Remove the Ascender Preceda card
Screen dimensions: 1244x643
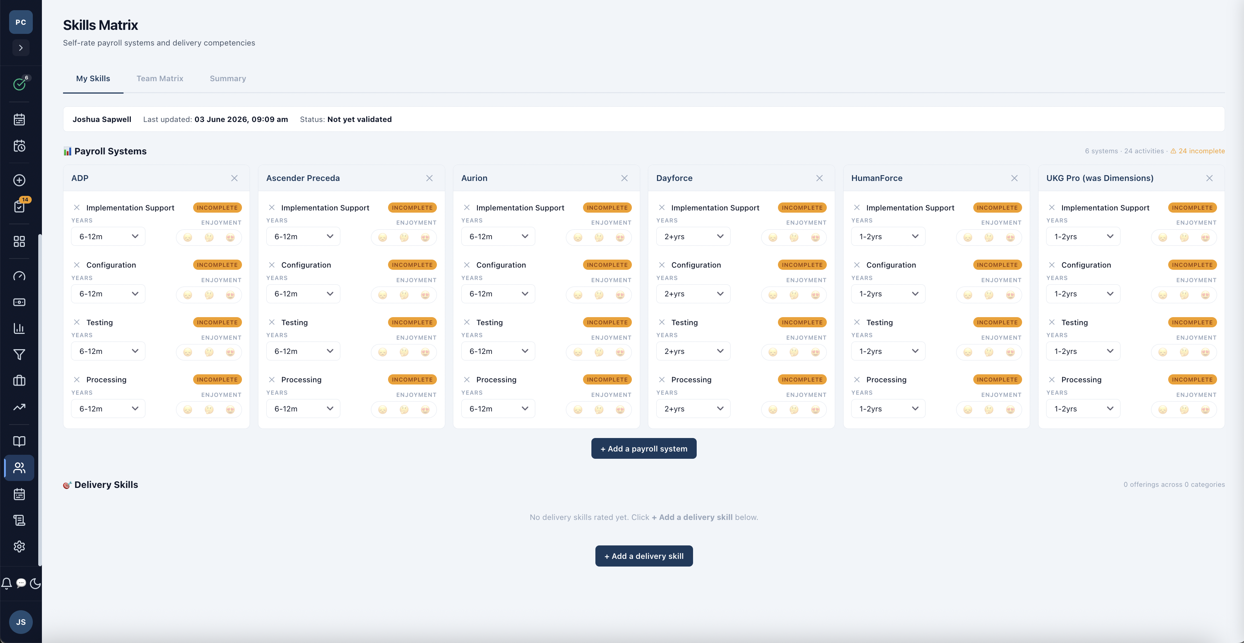(429, 178)
